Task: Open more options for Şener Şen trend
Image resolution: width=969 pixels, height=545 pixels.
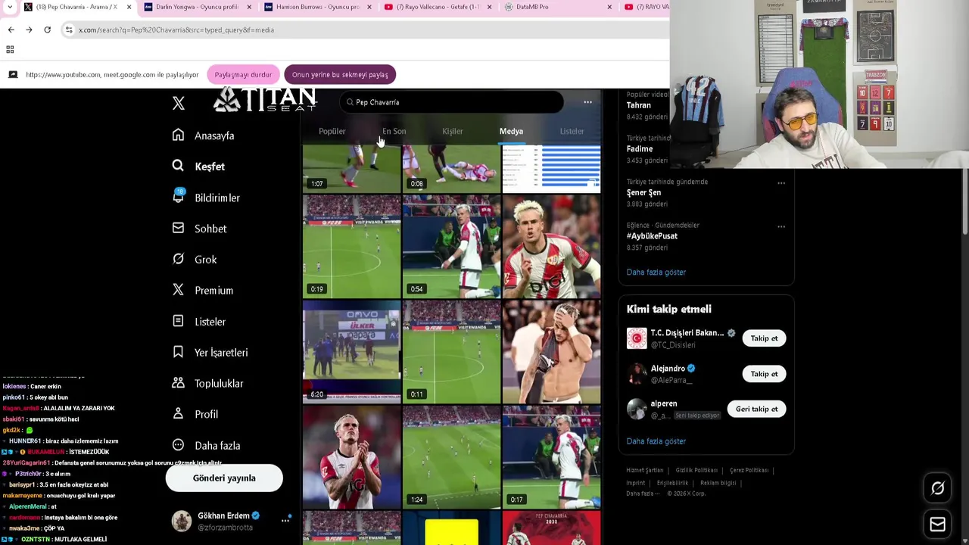Action: [781, 182]
